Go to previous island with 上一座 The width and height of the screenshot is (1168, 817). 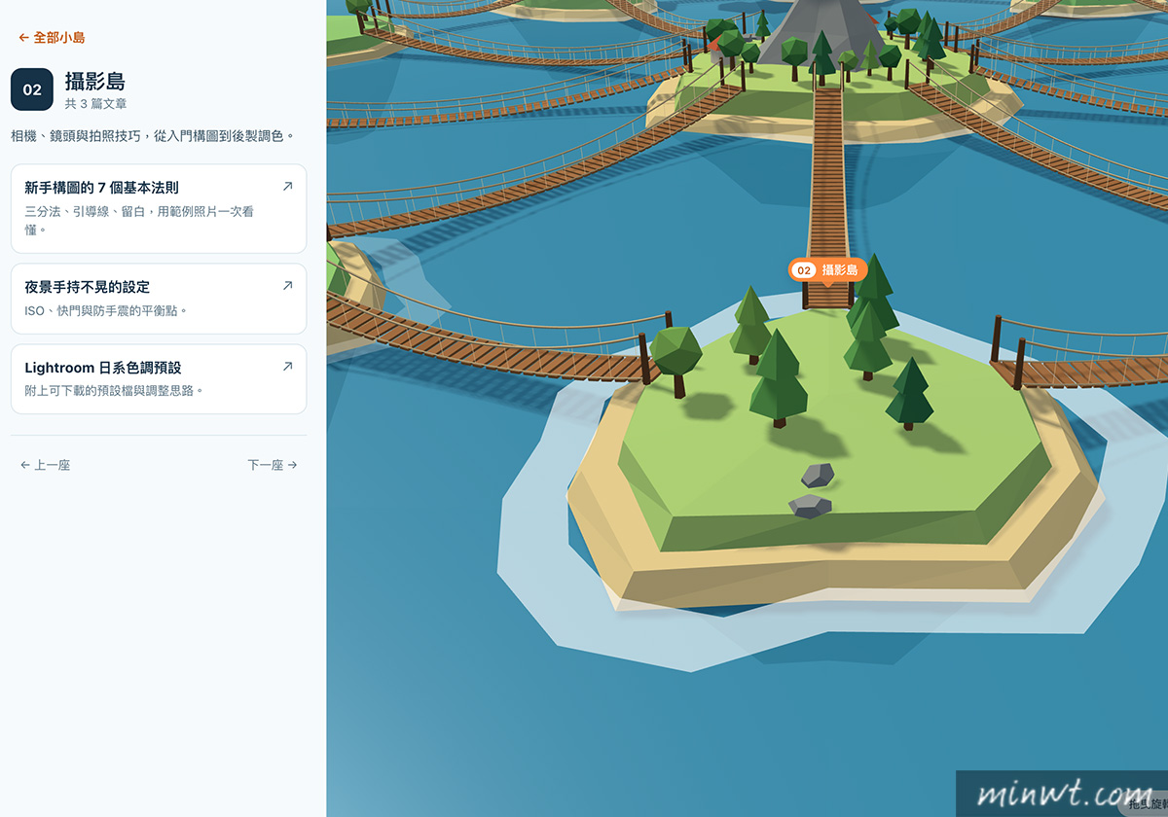pos(45,465)
